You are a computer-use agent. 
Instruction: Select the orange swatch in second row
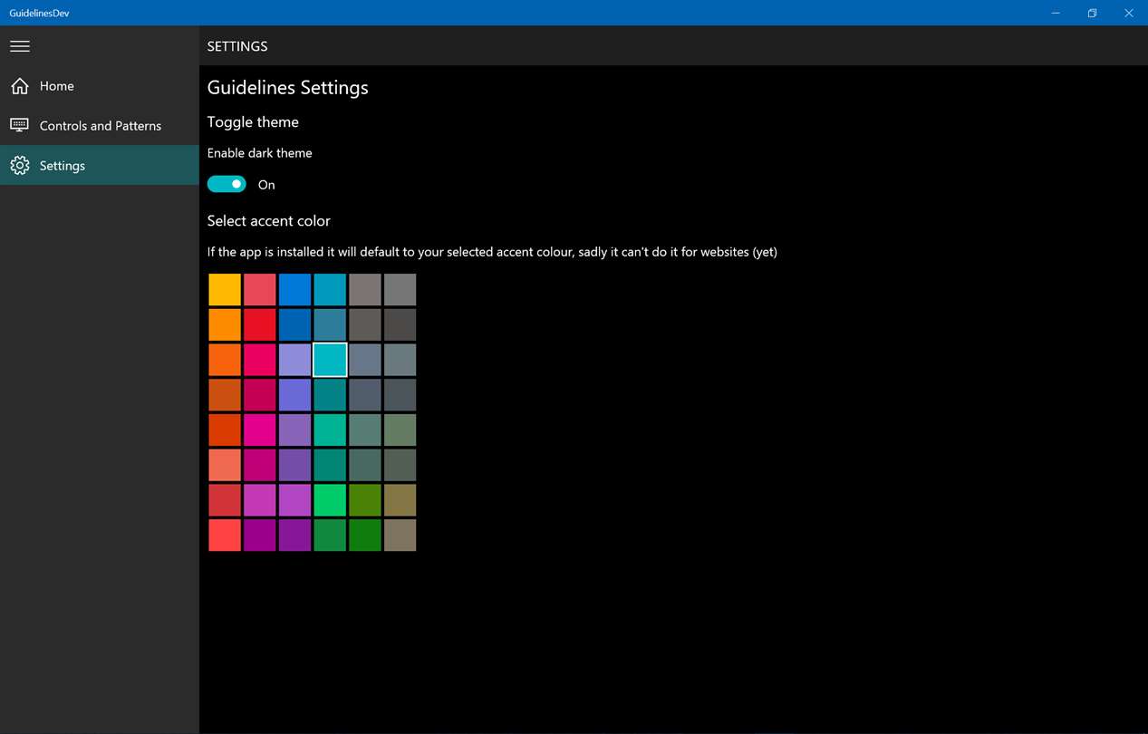(x=225, y=324)
